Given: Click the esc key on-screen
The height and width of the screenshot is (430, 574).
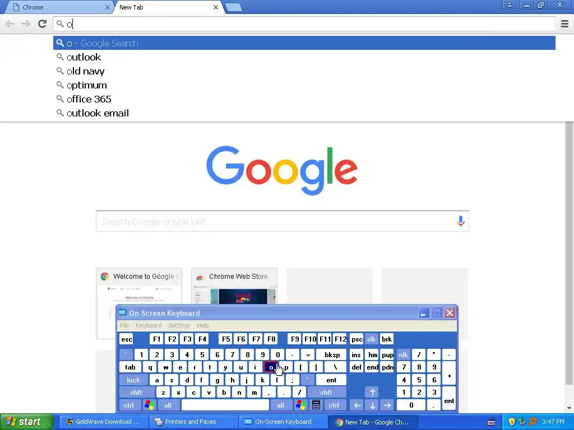Looking at the screenshot, I should (x=127, y=339).
